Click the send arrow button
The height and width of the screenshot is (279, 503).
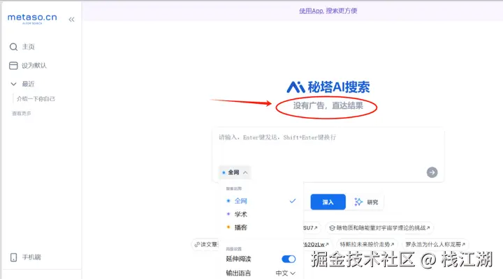432,172
